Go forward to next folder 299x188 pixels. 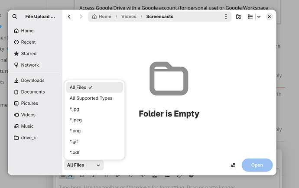pos(81,16)
